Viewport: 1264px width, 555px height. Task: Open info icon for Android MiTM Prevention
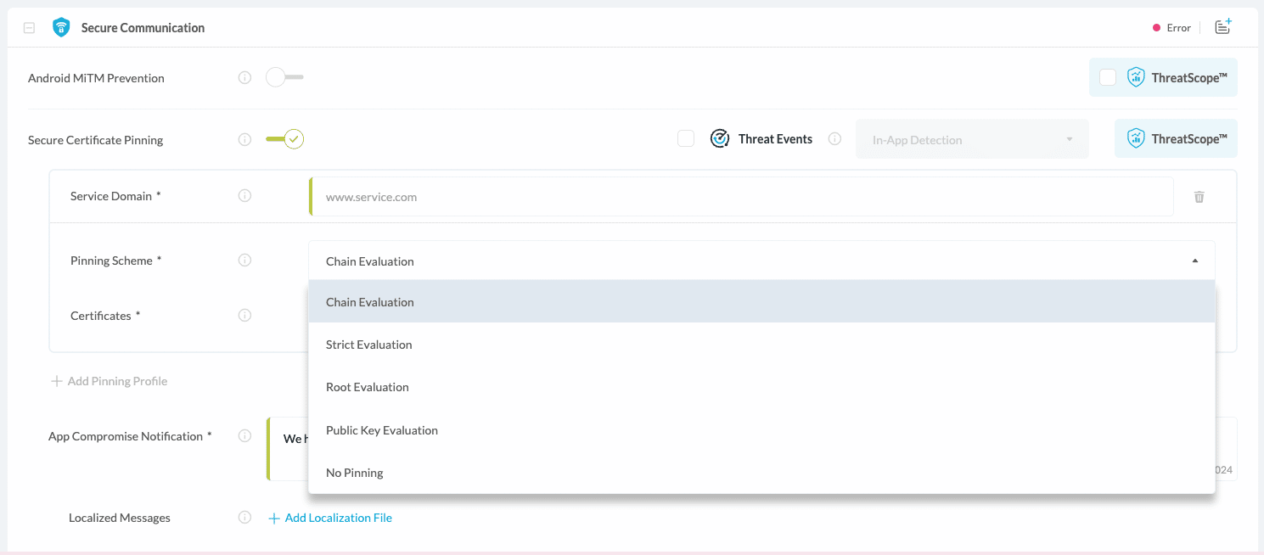click(244, 78)
